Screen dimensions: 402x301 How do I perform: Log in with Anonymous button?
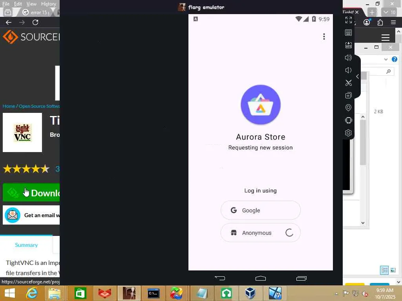[261, 233]
